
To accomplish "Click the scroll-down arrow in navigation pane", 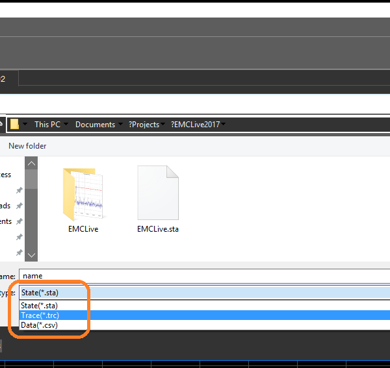I will tap(31, 255).
